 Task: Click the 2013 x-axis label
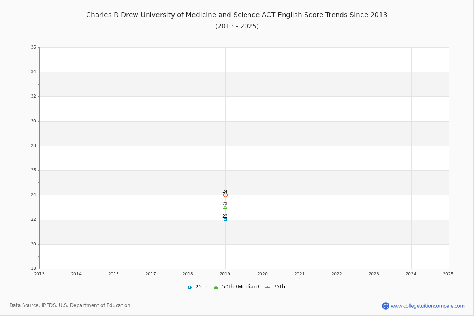tap(39, 274)
